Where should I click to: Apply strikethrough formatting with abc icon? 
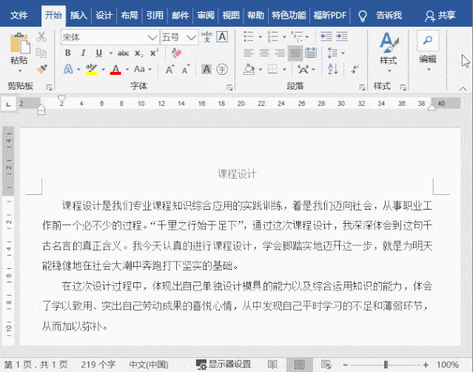click(x=123, y=53)
